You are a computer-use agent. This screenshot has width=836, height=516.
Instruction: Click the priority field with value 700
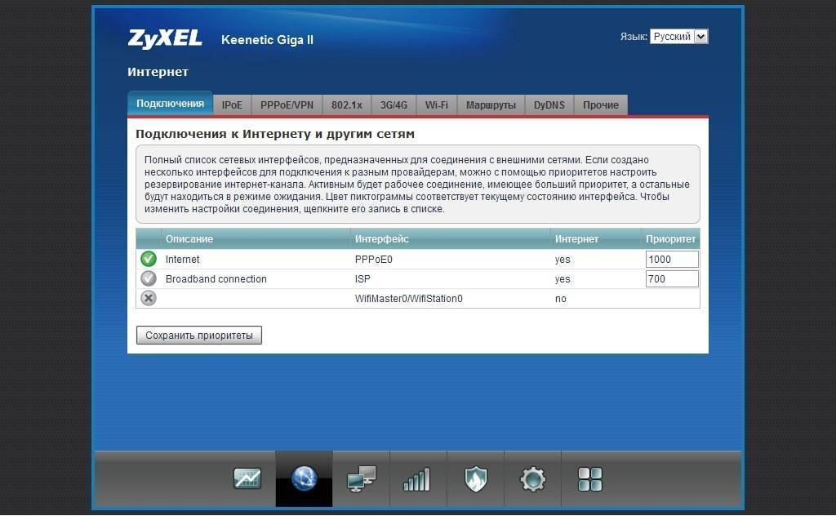(671, 279)
